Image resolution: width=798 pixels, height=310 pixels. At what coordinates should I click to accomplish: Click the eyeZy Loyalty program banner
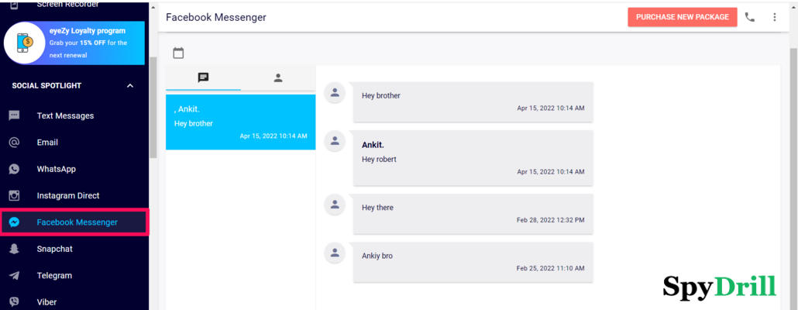[74, 43]
